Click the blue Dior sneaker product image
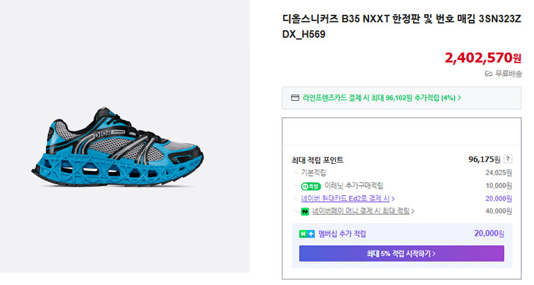Image resolution: width=534 pixels, height=285 pixels. click(117, 146)
